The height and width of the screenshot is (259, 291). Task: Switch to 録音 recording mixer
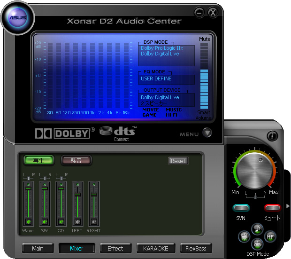(76, 160)
